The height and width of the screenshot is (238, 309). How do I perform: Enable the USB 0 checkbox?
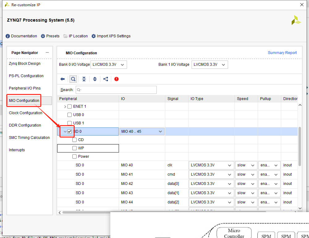pos(70,115)
